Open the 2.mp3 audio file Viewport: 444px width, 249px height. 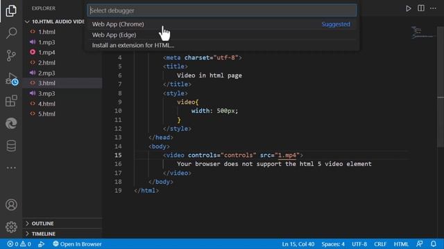[62, 73]
